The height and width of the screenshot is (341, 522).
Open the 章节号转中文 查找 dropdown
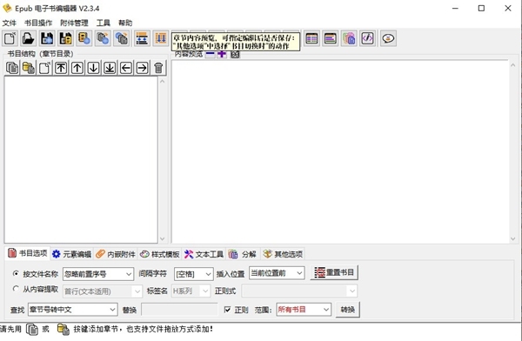click(73, 310)
